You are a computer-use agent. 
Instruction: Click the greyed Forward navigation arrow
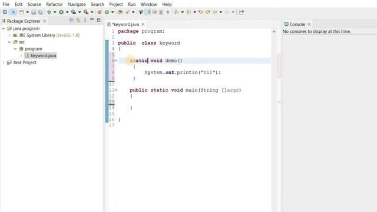tap(227, 12)
